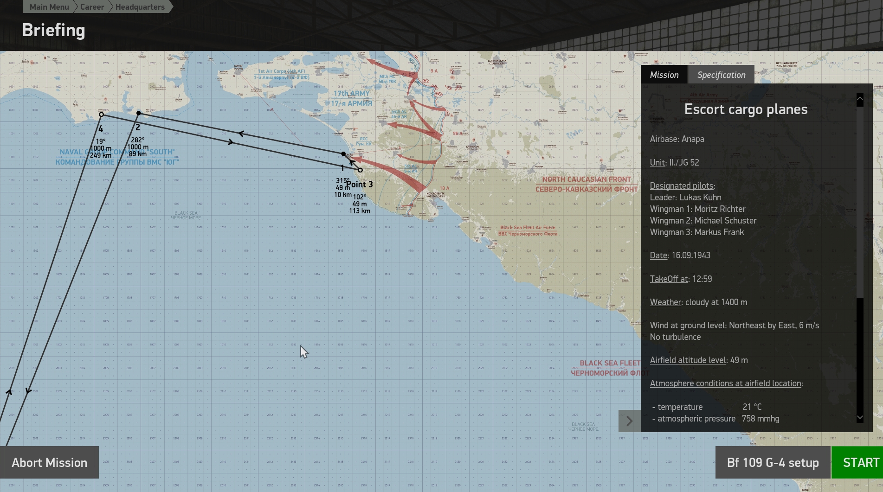Click the filled takeoff marker at Anapa
Viewport: 883px width, 492px height.
click(x=343, y=153)
